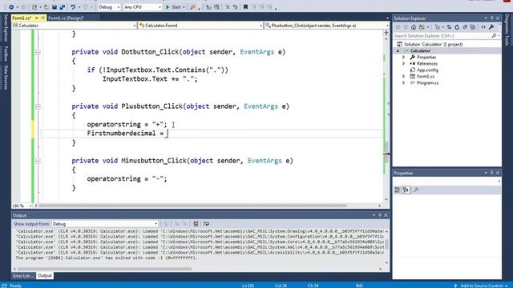Click the Solution Explorer Home icon
The width and height of the screenshot is (513, 288).
[x=414, y=27]
